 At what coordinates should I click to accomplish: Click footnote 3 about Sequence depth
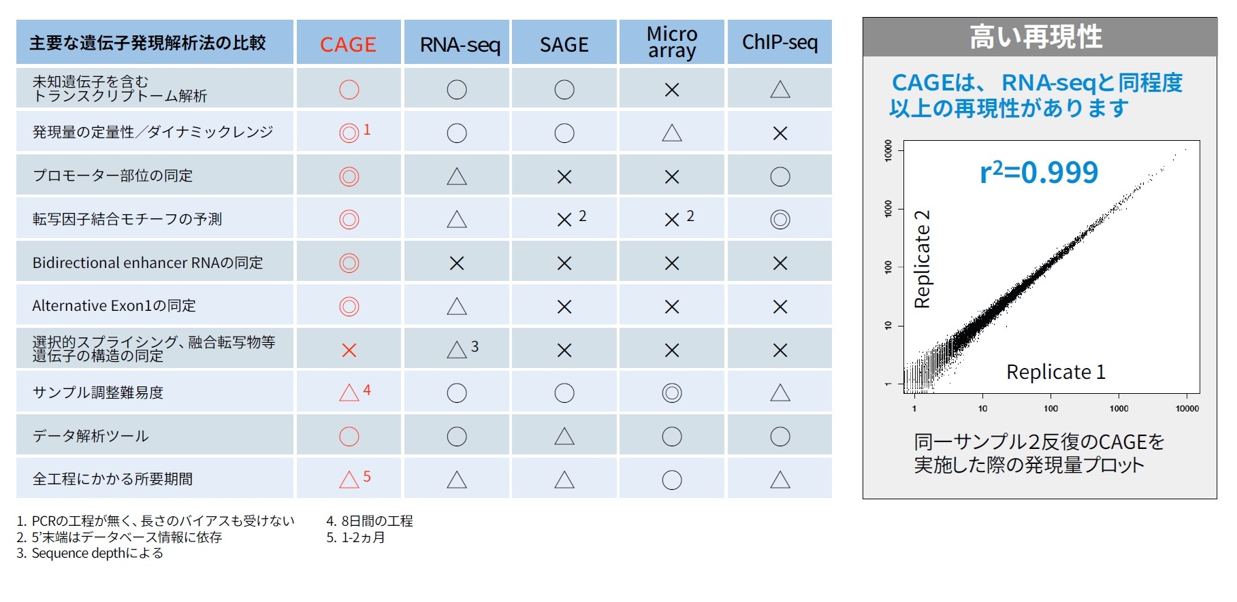point(90,554)
